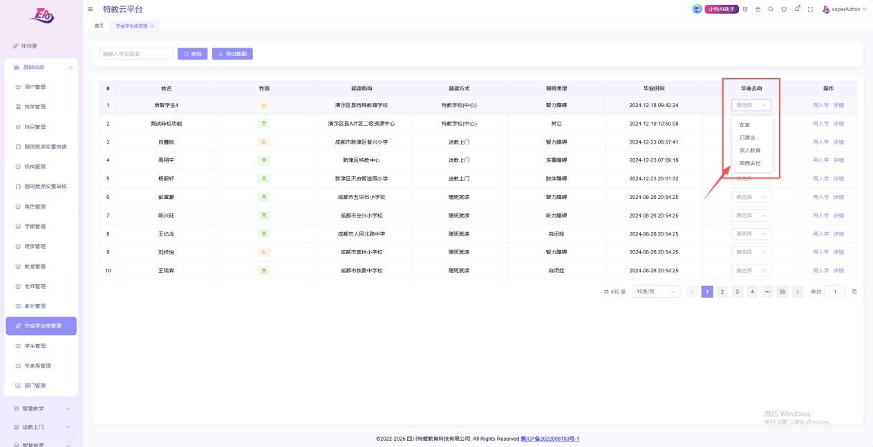Viewport: 873px width, 447px height.
Task: Close the 毕业学生库管理 tab
Action: pyautogui.click(x=152, y=26)
